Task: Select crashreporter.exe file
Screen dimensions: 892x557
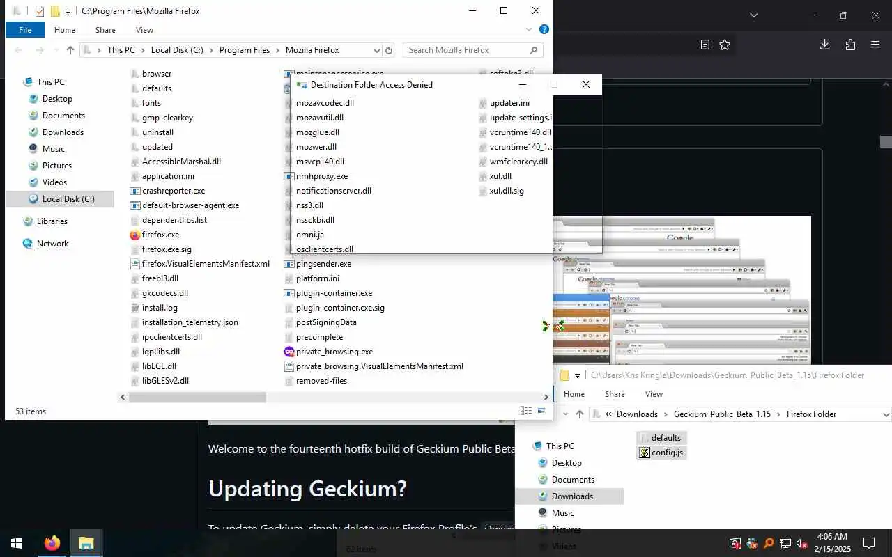Action: (x=167, y=191)
